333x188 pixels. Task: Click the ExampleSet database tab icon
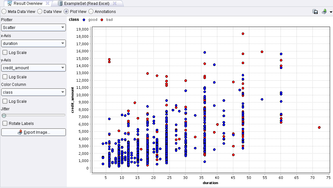point(60,3)
